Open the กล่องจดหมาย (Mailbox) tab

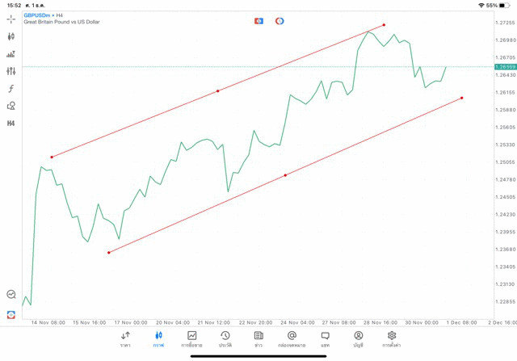[292, 338]
